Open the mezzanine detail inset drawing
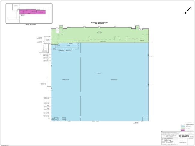Image resolution: width=195 pixels, height=146 pixels. click(29, 13)
